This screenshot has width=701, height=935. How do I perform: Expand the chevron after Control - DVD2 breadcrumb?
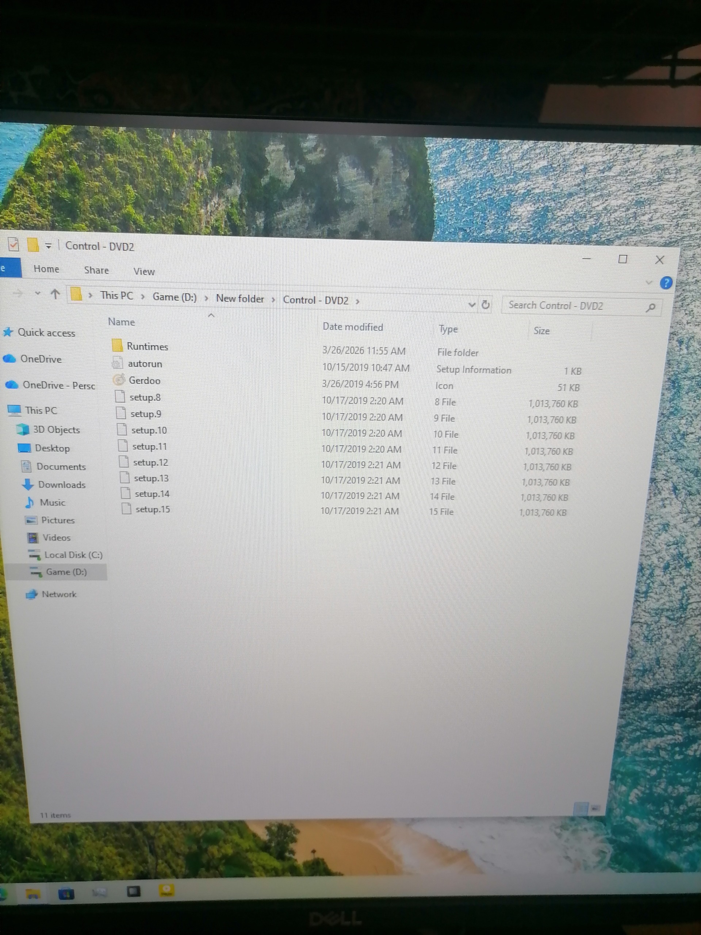pyautogui.click(x=357, y=302)
